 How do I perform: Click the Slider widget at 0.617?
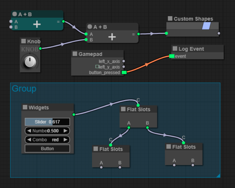(x=47, y=122)
